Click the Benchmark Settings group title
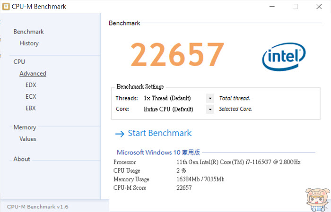The height and width of the screenshot is (212, 331). pos(140,86)
